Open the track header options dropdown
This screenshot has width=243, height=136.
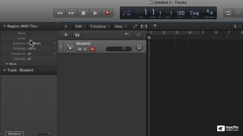pyautogui.click(x=138, y=35)
